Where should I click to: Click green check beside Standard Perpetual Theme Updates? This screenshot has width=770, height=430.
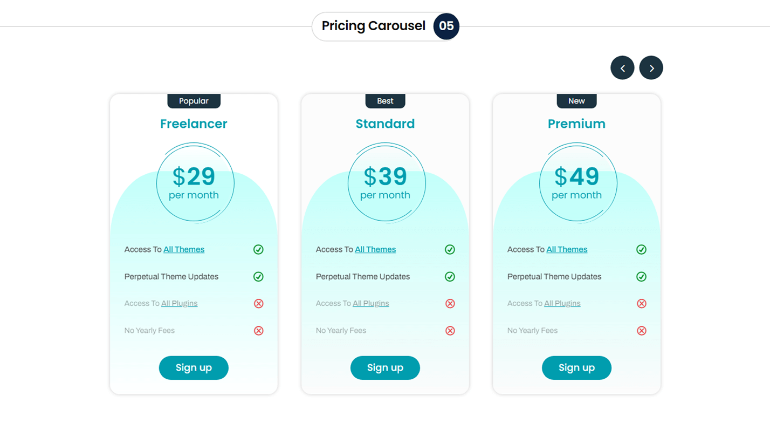[x=450, y=277]
